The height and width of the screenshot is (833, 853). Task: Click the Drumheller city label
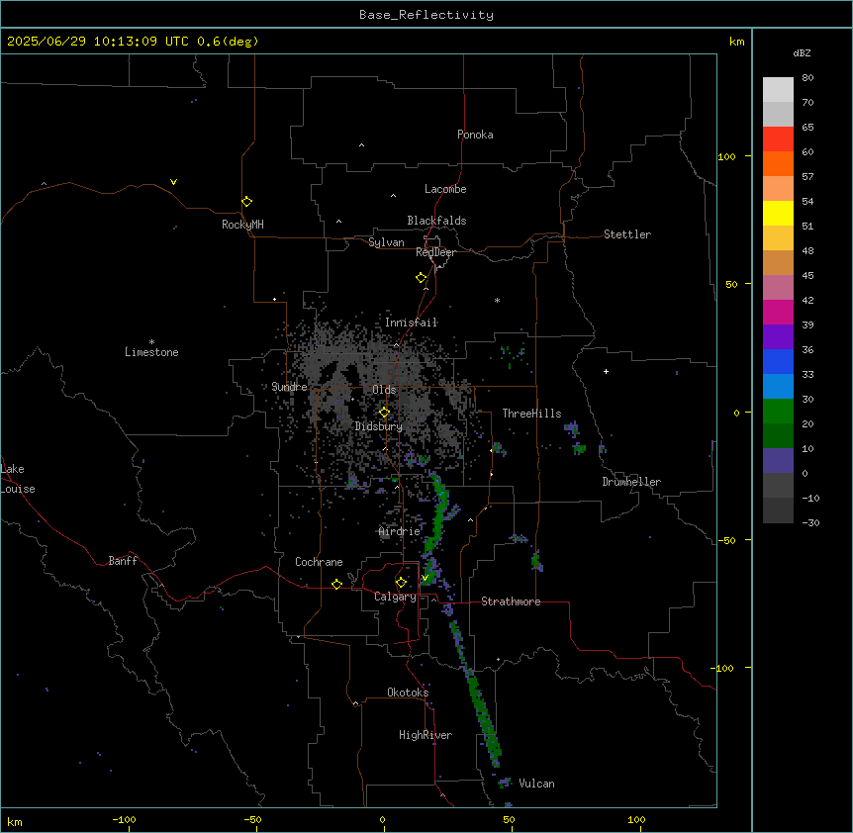pos(631,482)
